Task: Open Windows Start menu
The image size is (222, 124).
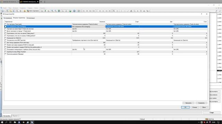Action: [2, 122]
